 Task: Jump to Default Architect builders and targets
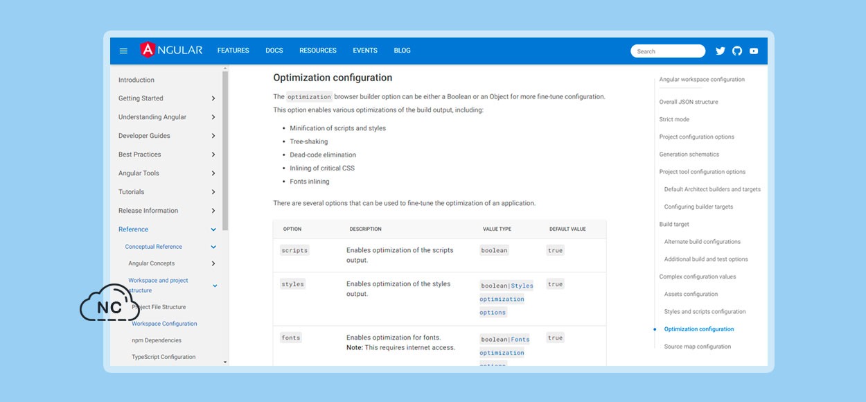pyautogui.click(x=712, y=189)
